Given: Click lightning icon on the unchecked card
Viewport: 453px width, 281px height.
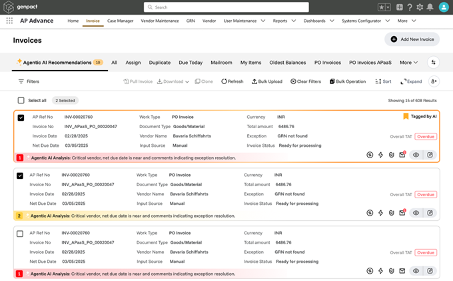Looking at the screenshot, I should coord(380,271).
